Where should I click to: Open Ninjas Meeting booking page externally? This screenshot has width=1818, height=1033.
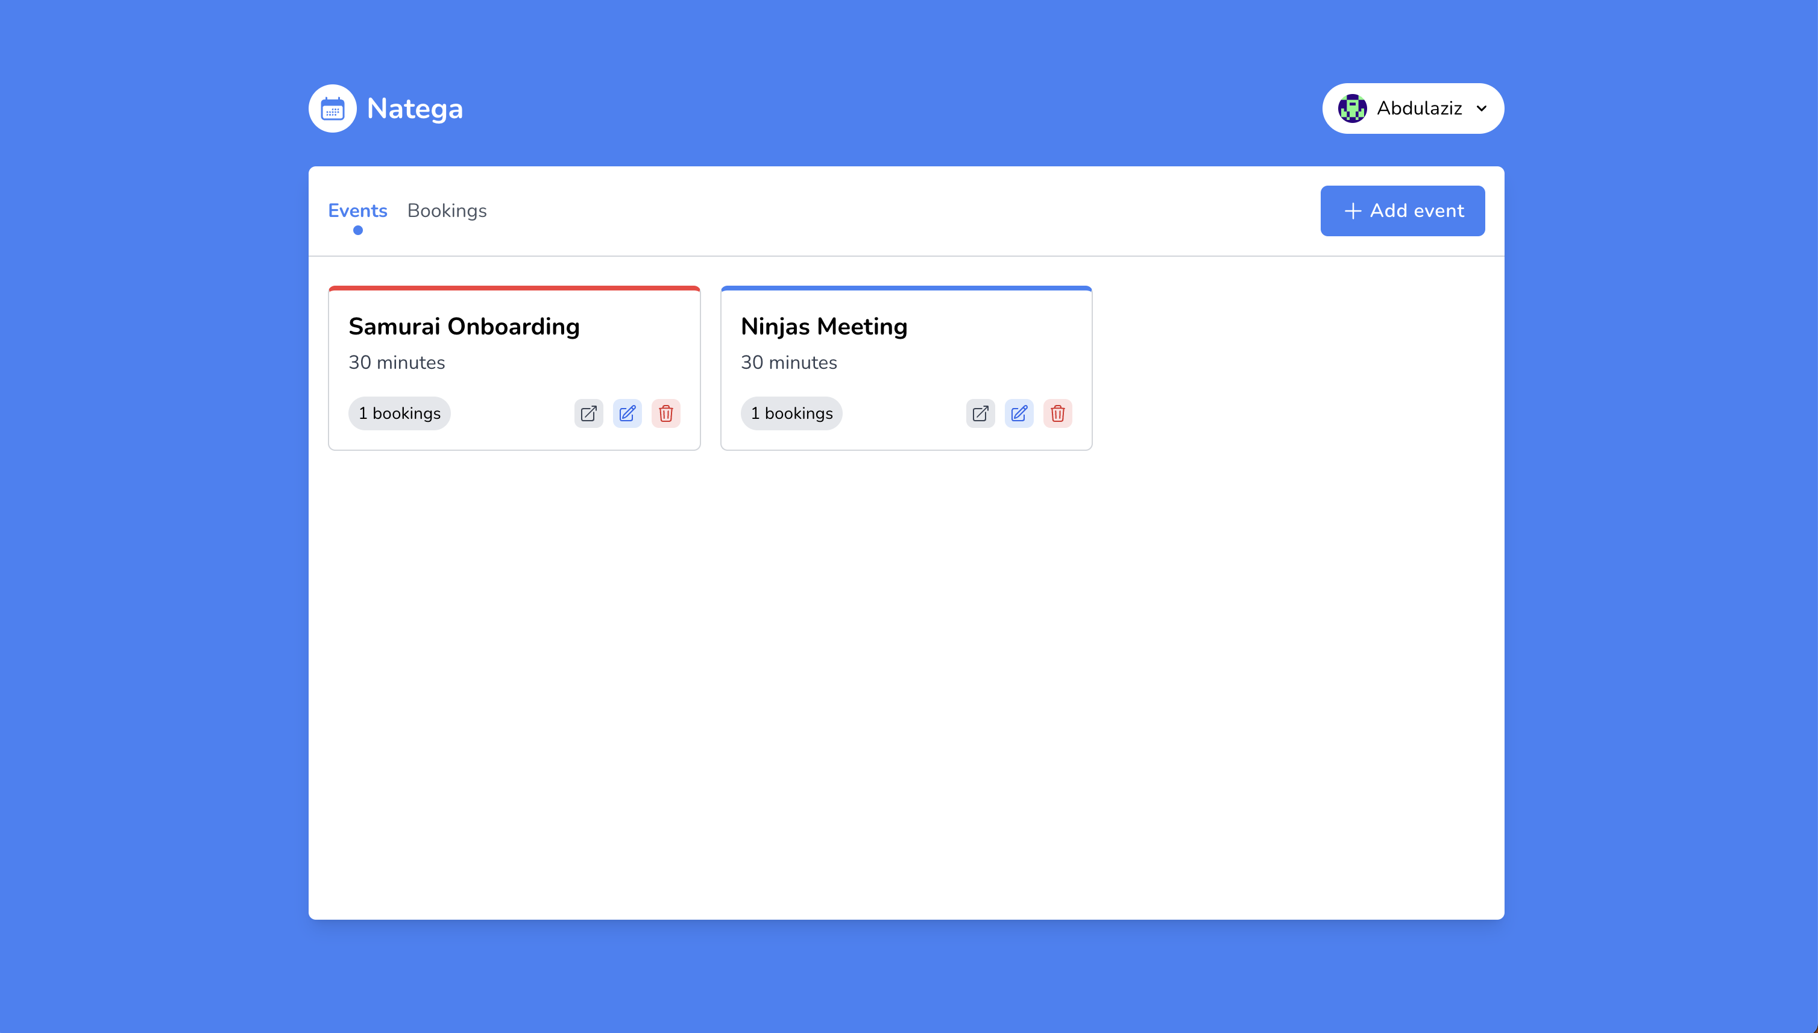(x=980, y=413)
